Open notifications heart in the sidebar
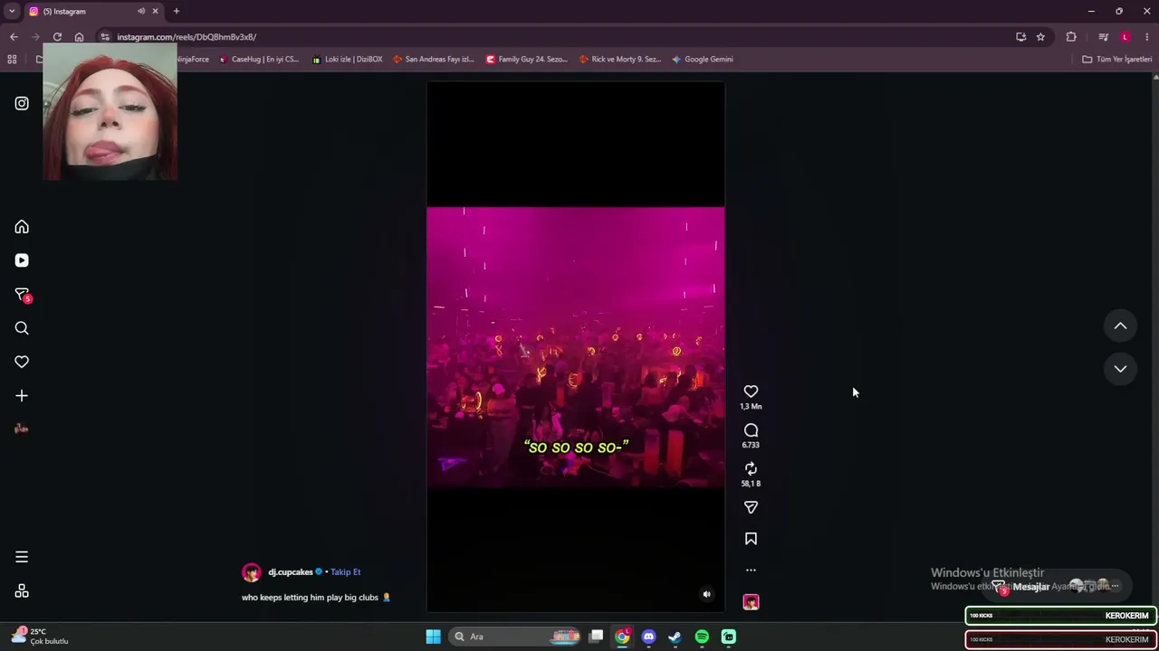1159x651 pixels. coord(22,362)
